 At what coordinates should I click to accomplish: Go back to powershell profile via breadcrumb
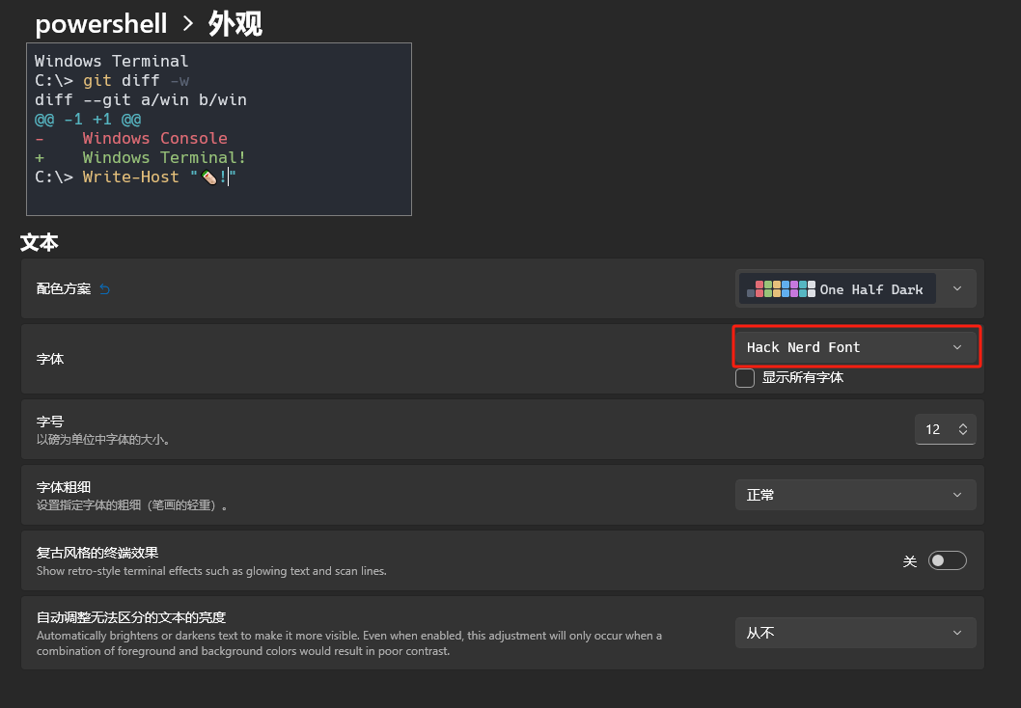101,24
